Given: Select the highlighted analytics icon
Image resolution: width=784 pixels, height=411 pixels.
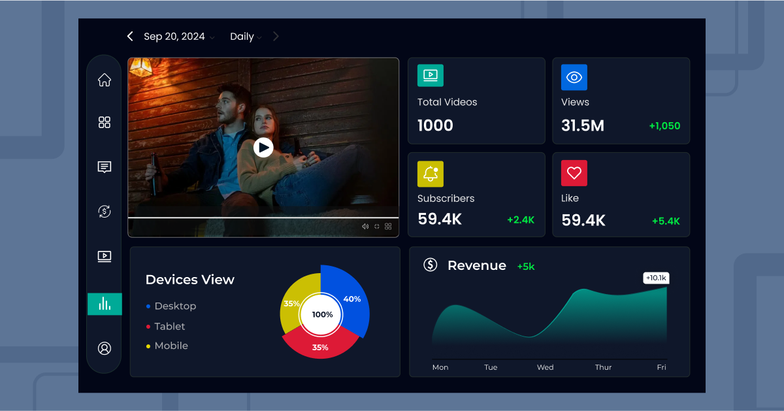Looking at the screenshot, I should 104,303.
